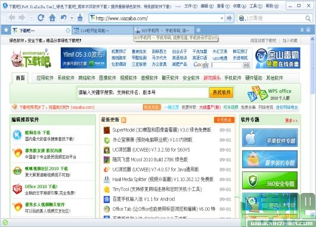Go to the home page icon
316x227 pixels.
52,18
